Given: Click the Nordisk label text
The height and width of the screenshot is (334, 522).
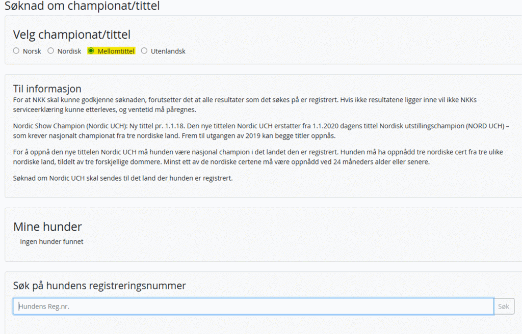Looking at the screenshot, I should [x=69, y=51].
